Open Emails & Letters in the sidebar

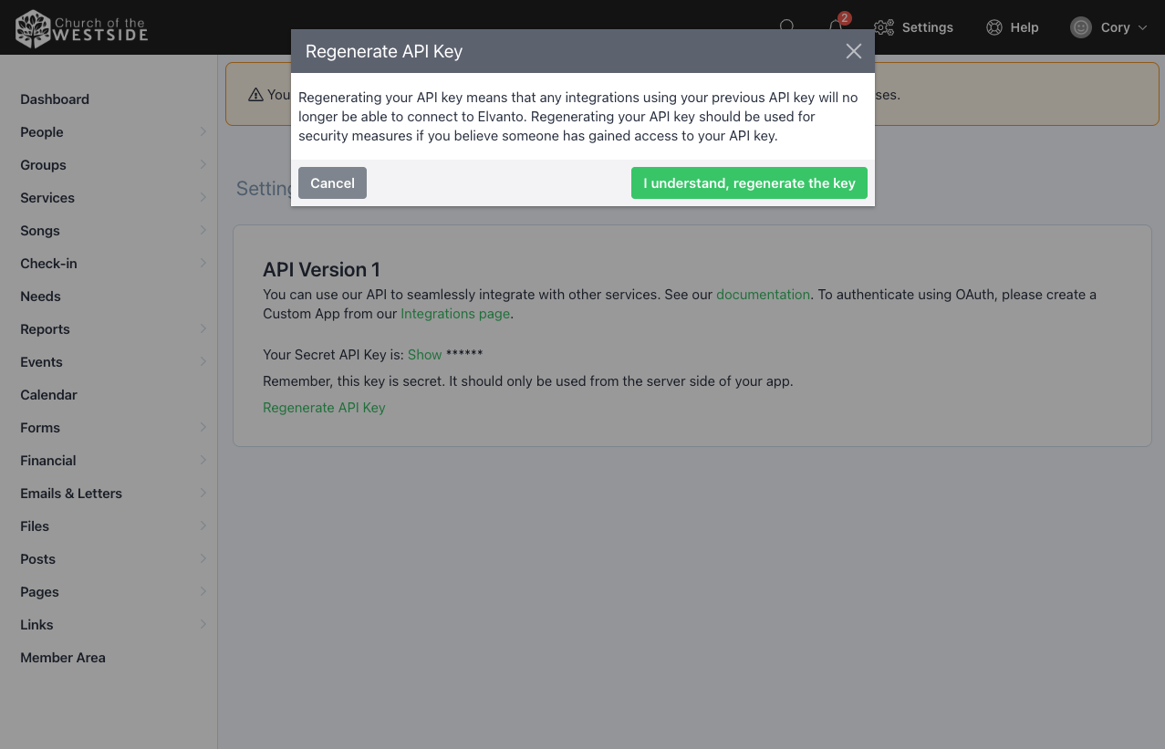71,494
